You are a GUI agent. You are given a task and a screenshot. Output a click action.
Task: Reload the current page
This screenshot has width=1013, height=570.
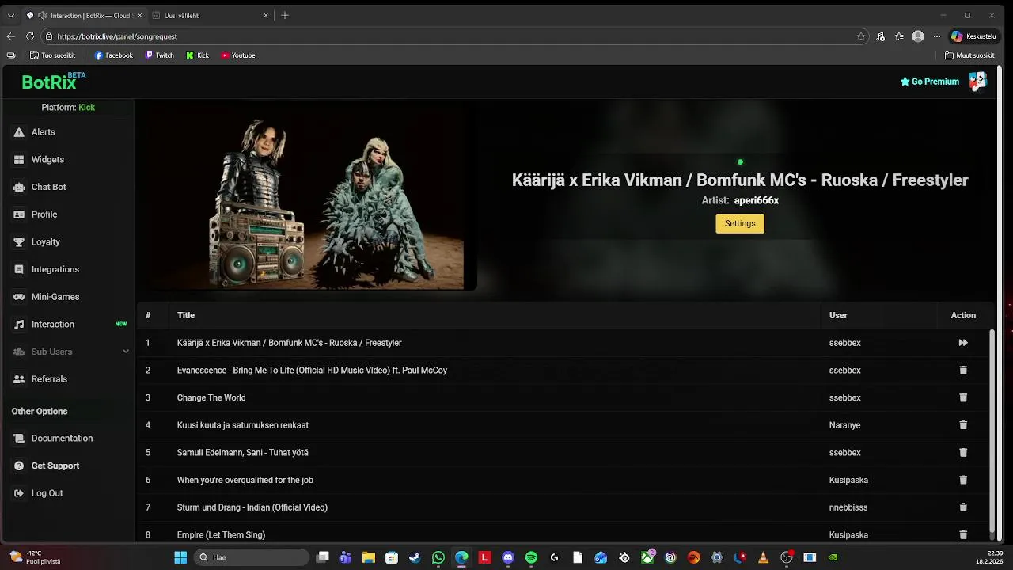(x=30, y=36)
